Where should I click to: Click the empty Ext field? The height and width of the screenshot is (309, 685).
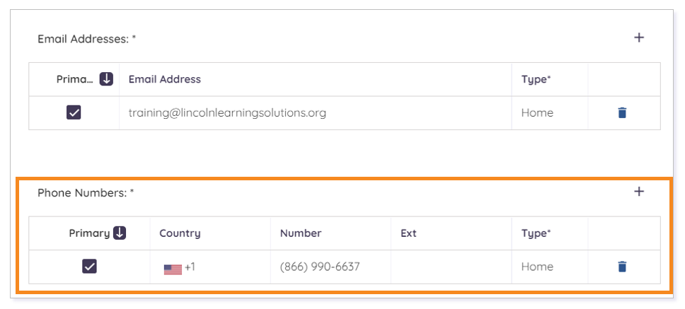click(x=451, y=267)
